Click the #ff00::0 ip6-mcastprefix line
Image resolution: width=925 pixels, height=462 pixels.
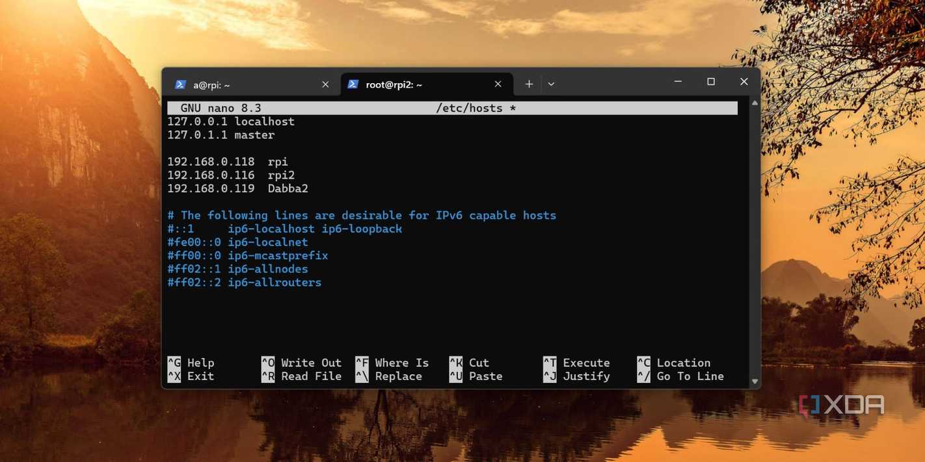(248, 255)
